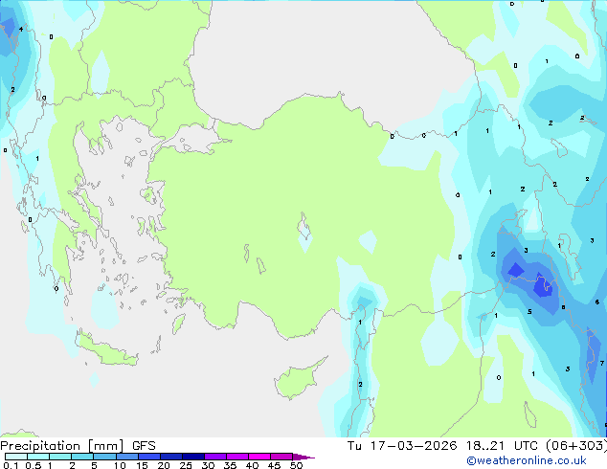Click the 0.1–0.5 mm legend color box
Image resolution: width=607 pixels, height=469 pixels.
click(x=16, y=457)
